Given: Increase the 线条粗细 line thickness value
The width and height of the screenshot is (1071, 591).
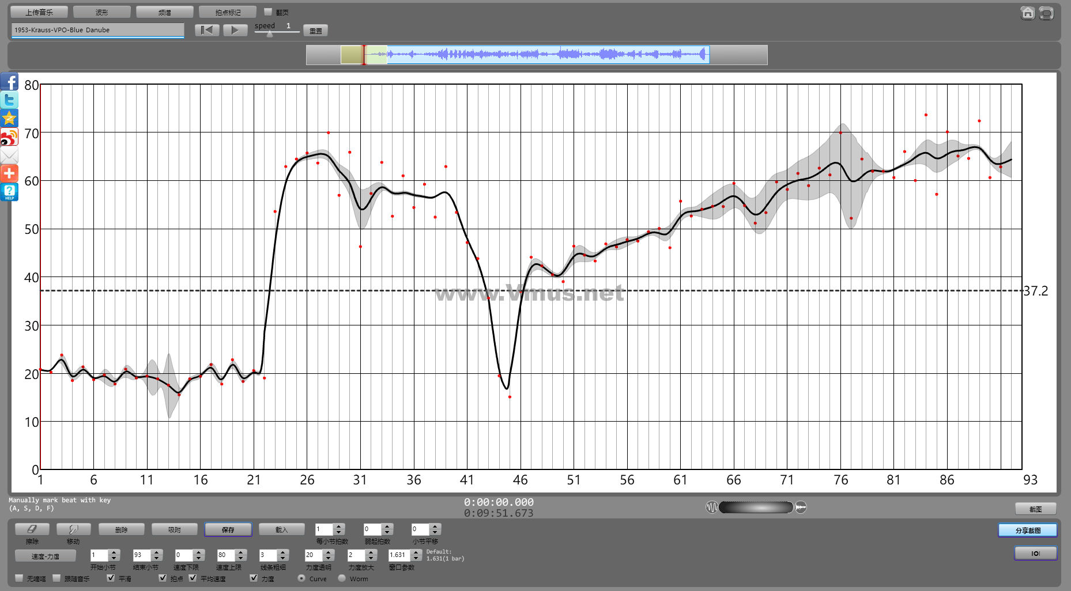Looking at the screenshot, I should [283, 552].
